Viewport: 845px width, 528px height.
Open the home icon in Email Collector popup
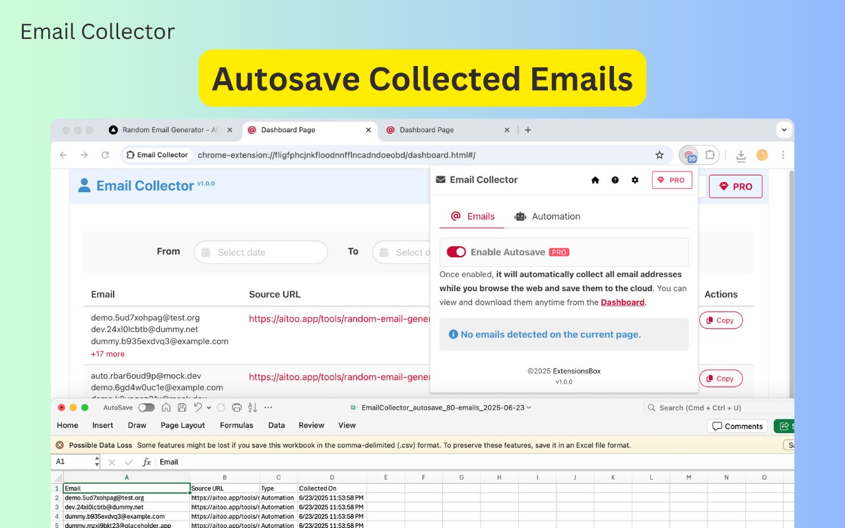tap(595, 180)
